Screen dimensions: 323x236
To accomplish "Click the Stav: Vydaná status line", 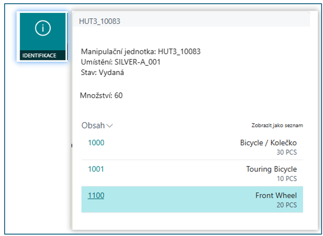I will pyautogui.click(x=103, y=72).
